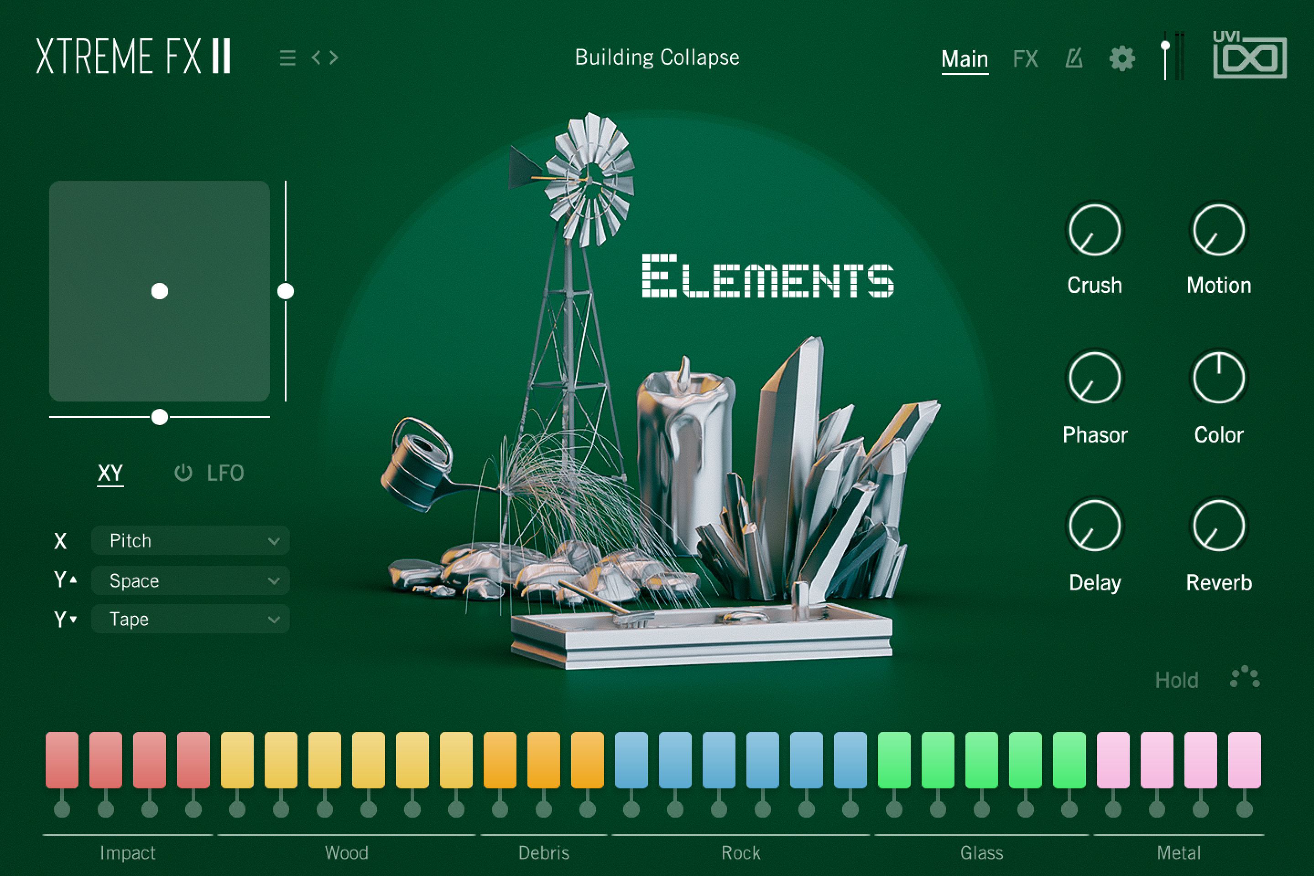This screenshot has width=1314, height=876.
Task: Switch to the Main tab
Action: [965, 59]
